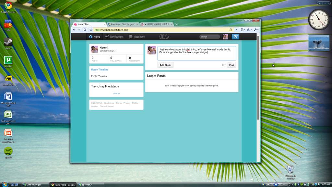Click the Flirb search field
This screenshot has height=187, width=332.
pyautogui.click(x=209, y=37)
